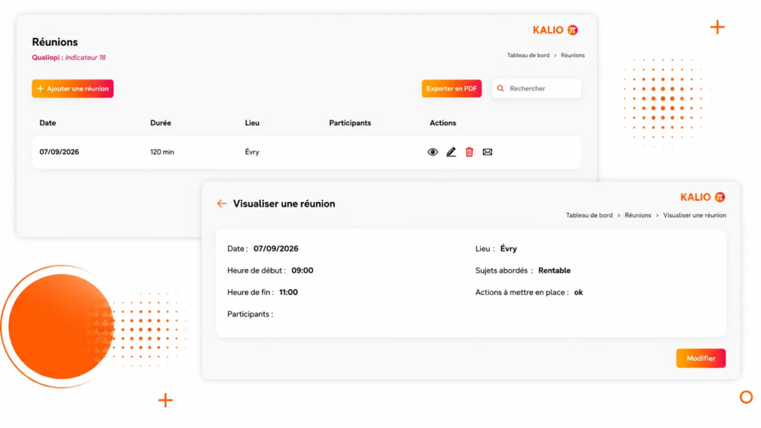Viewport: 761px width, 428px height.
Task: Click the envelope icon to email meeting
Action: tap(488, 152)
